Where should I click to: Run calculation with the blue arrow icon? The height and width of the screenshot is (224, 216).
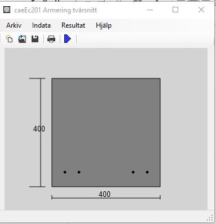(x=68, y=39)
